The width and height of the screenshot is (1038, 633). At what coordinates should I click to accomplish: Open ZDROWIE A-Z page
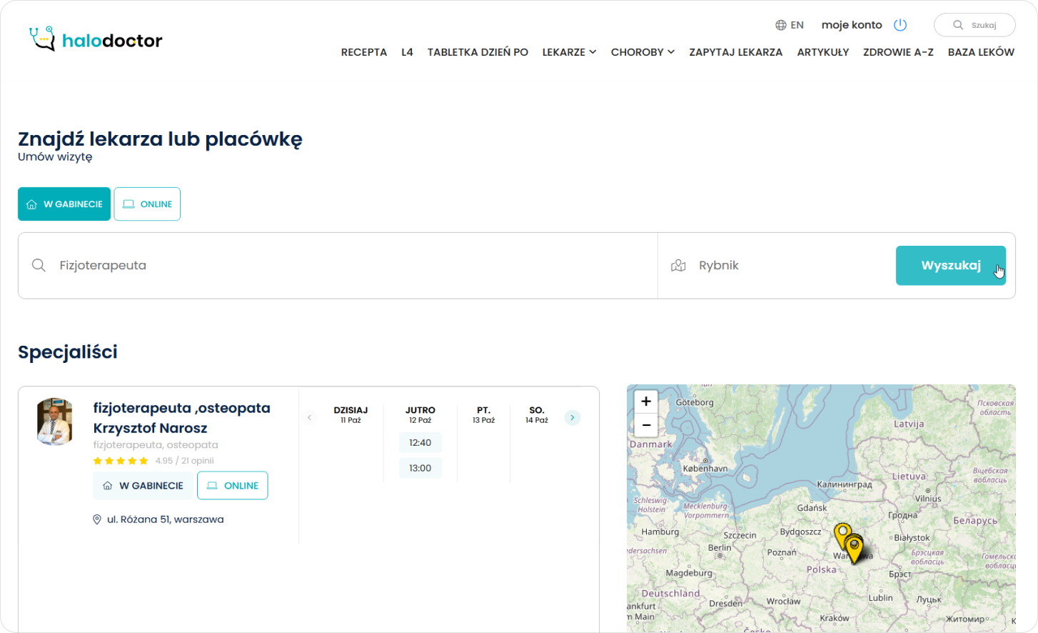click(898, 52)
